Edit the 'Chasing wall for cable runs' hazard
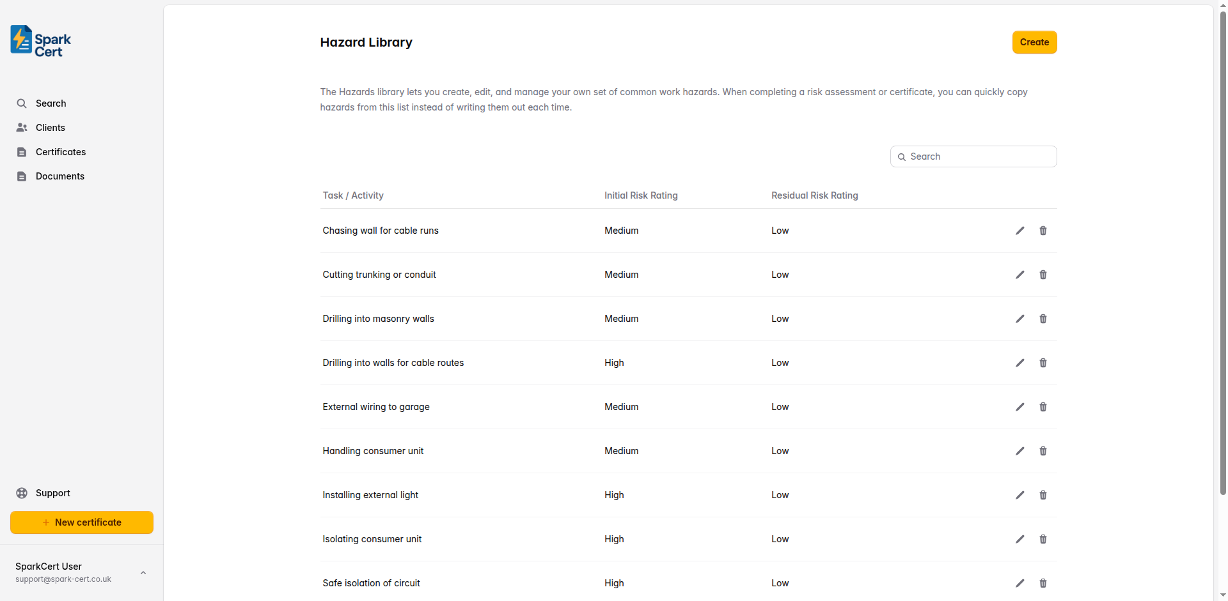 (1019, 231)
